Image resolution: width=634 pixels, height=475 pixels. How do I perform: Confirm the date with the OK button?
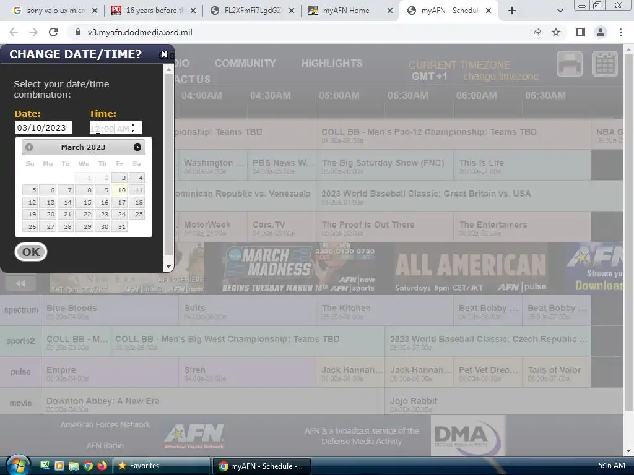pos(31,252)
